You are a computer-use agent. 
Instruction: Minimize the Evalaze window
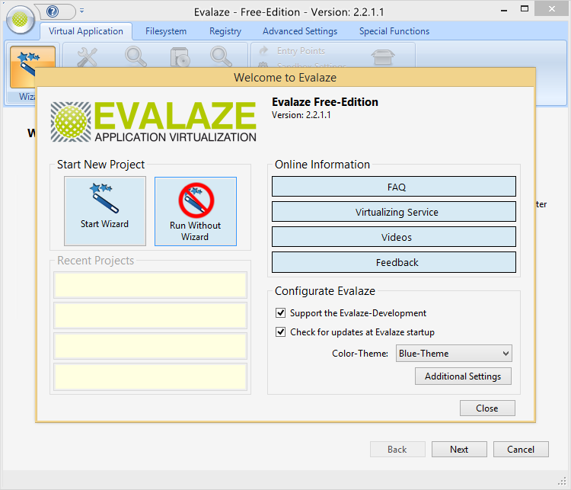click(504, 10)
